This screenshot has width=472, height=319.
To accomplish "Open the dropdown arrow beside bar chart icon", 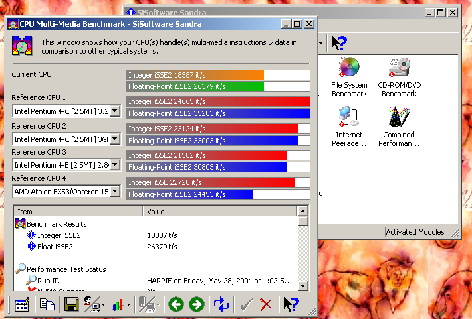I will [x=128, y=305].
